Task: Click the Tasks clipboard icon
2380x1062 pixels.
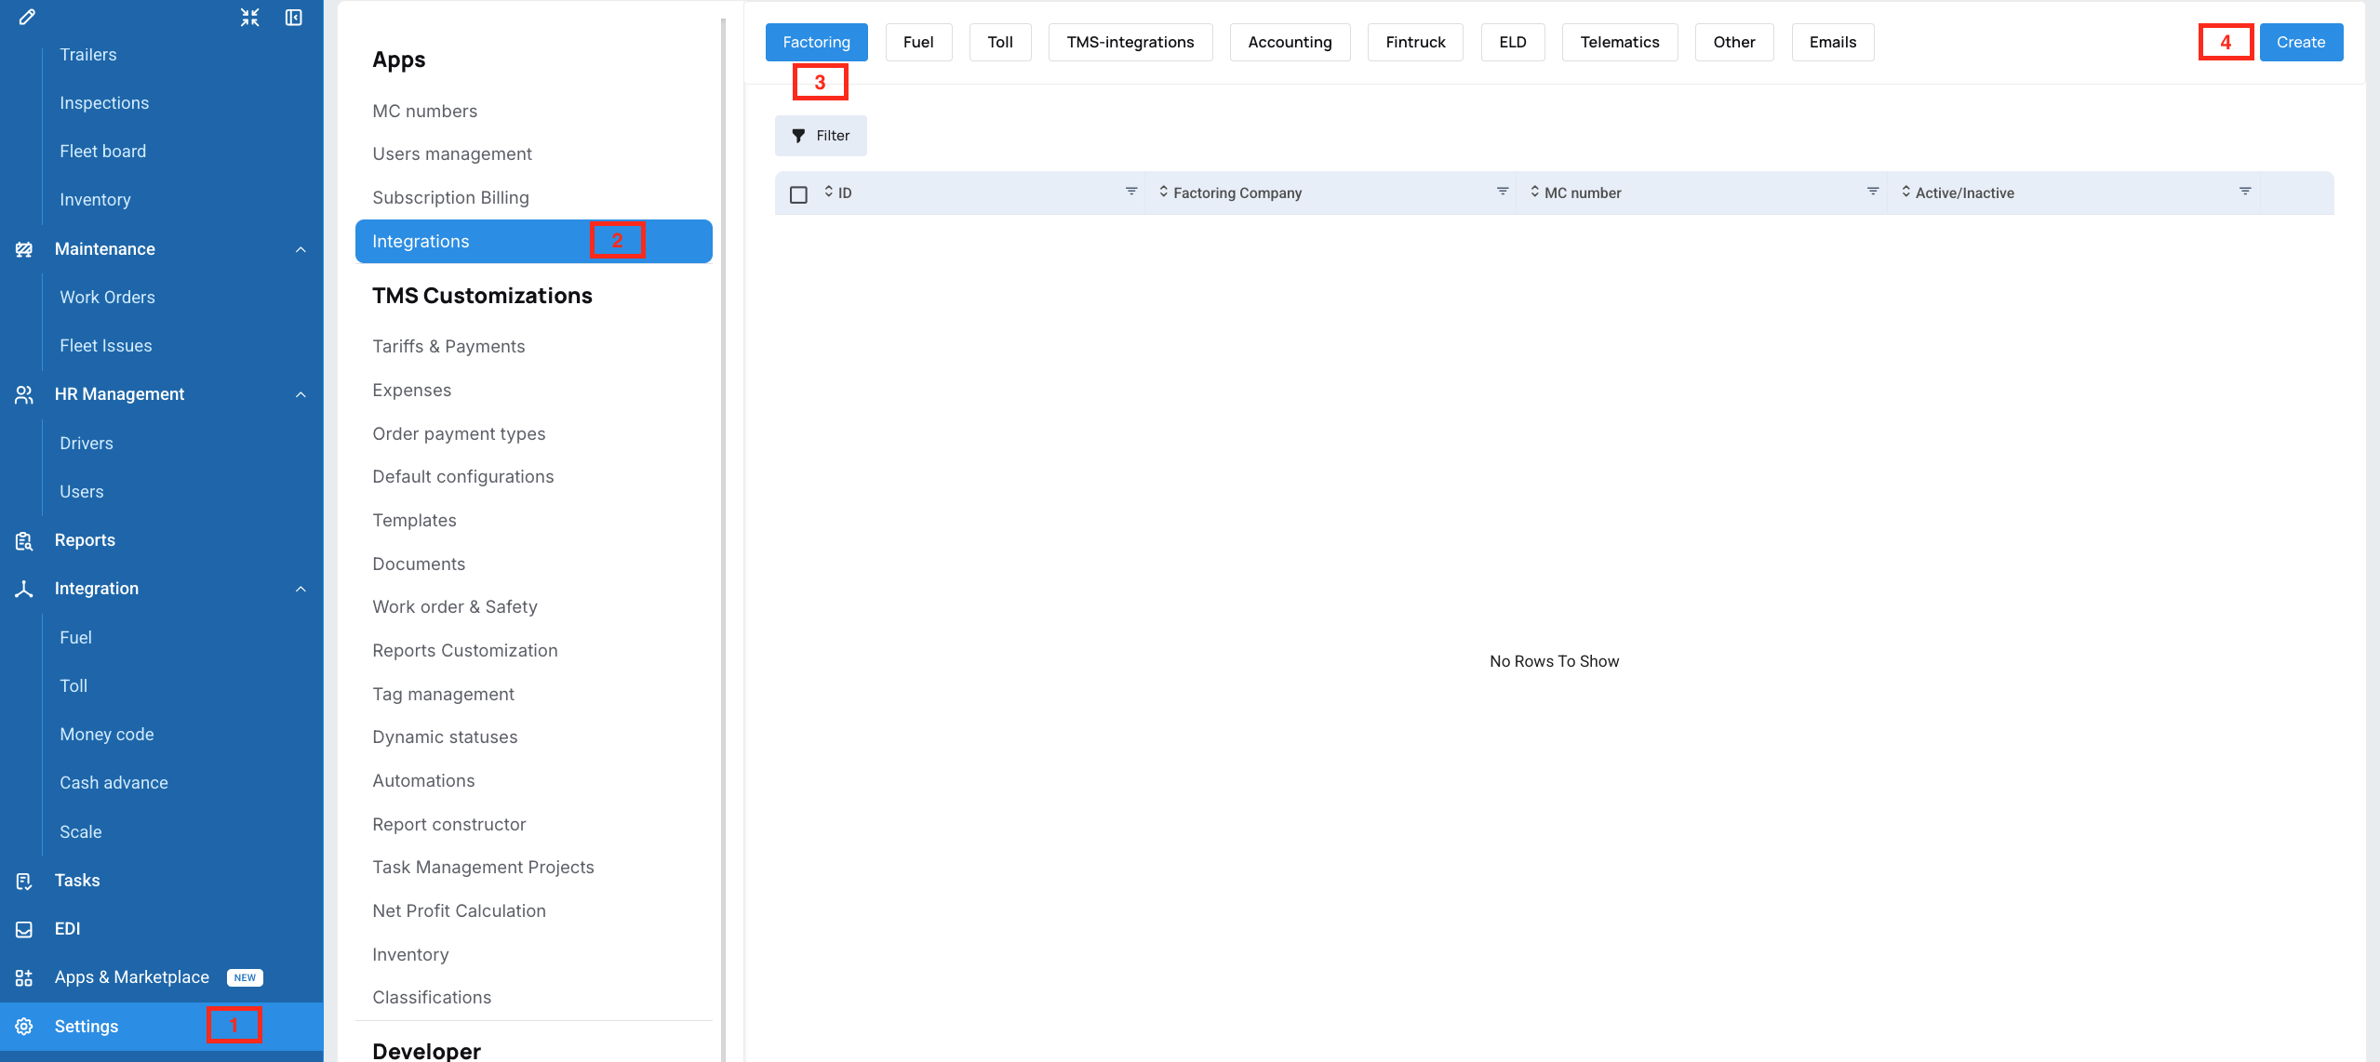Action: tap(24, 881)
